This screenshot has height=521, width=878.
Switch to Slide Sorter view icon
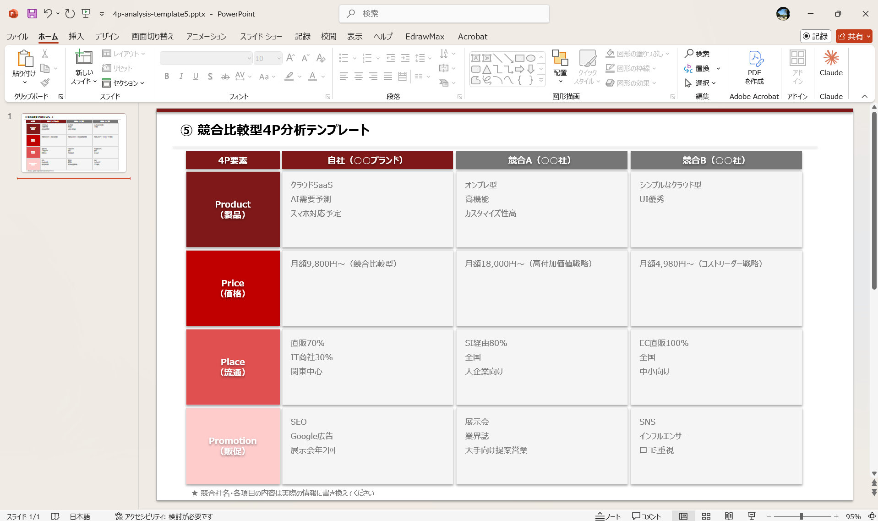(706, 516)
